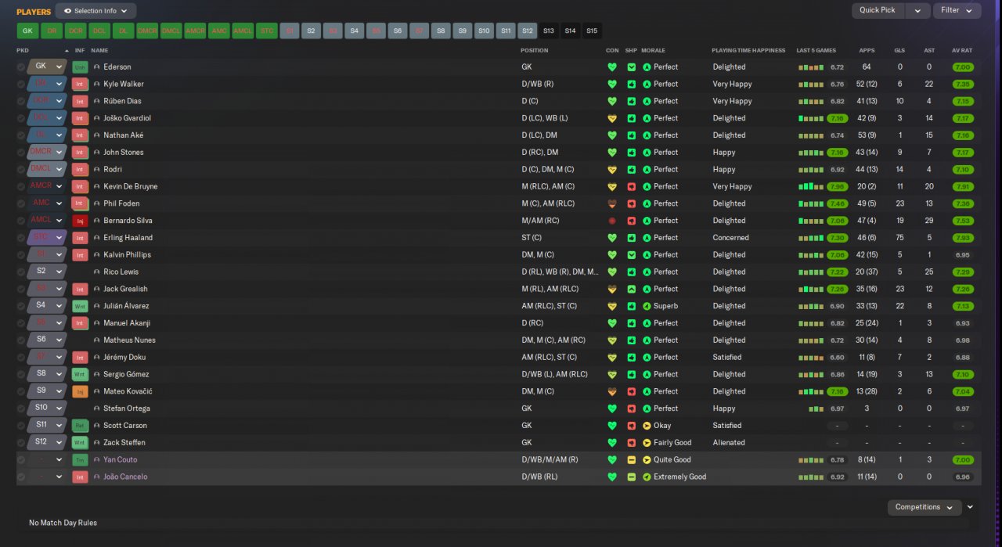
Task: Click Stefan Ortega's last 5 games bars
Action: pyautogui.click(x=816, y=408)
